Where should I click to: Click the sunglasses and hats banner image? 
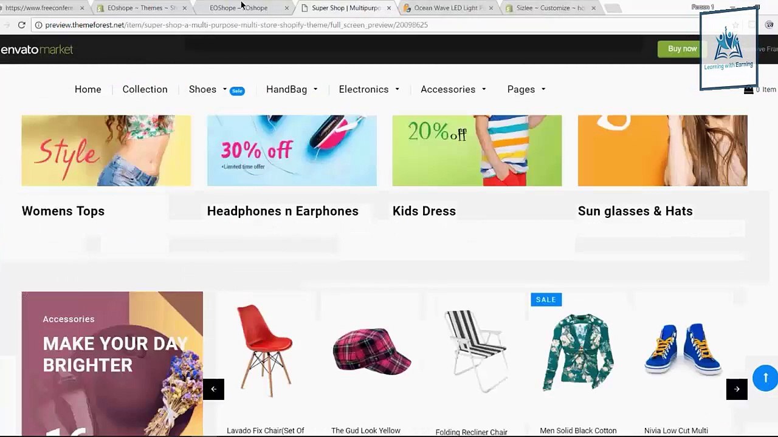click(x=663, y=151)
